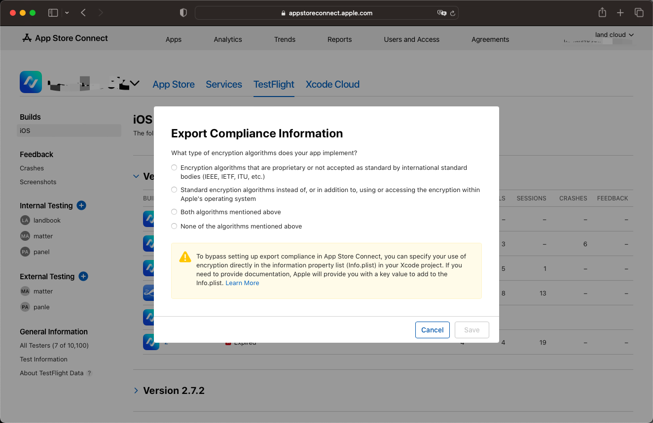
Task: Open Analytics in top navigation
Action: pos(228,39)
